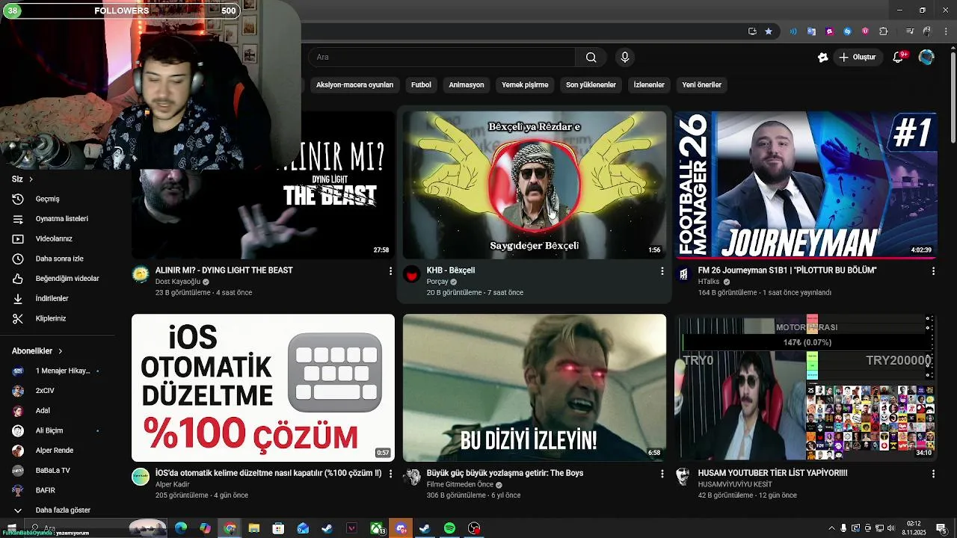Image resolution: width=957 pixels, height=538 pixels.
Task: Select the Aksiyon-macera oyunları filter chip
Action: pos(354,85)
